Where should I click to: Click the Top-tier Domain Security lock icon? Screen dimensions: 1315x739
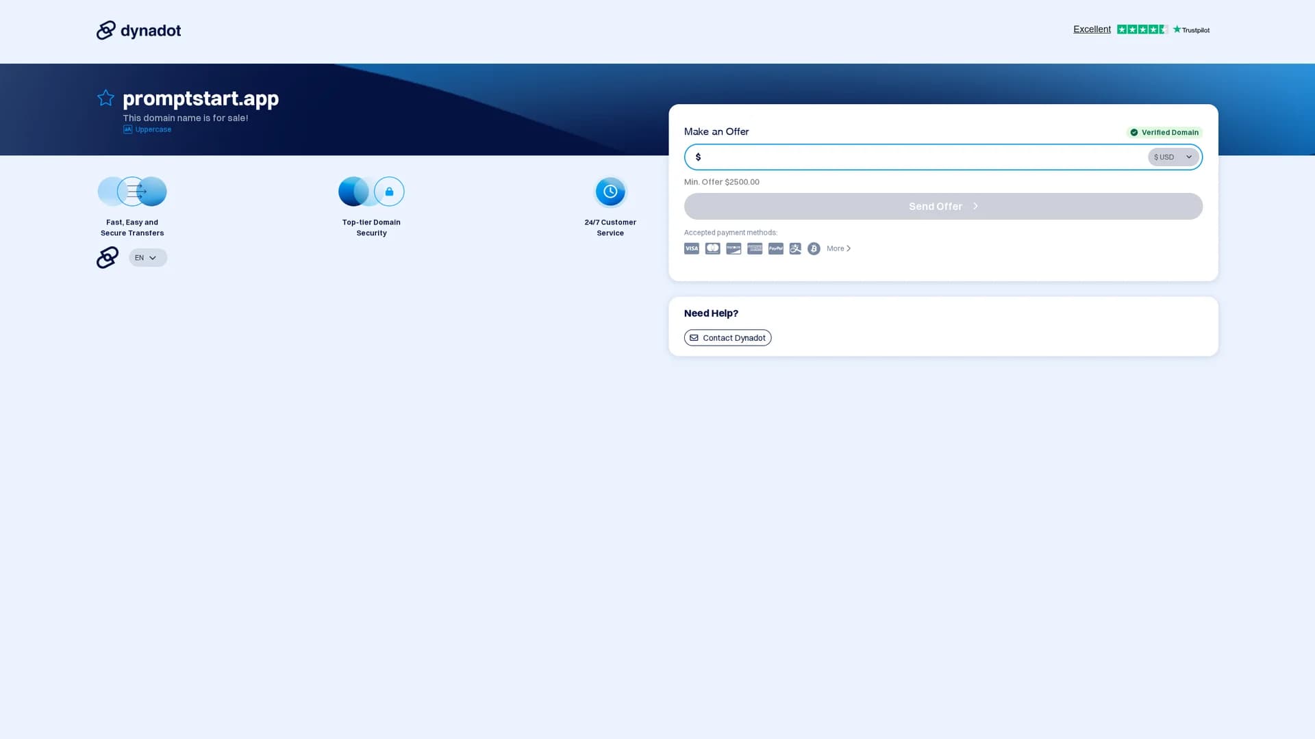(x=389, y=192)
